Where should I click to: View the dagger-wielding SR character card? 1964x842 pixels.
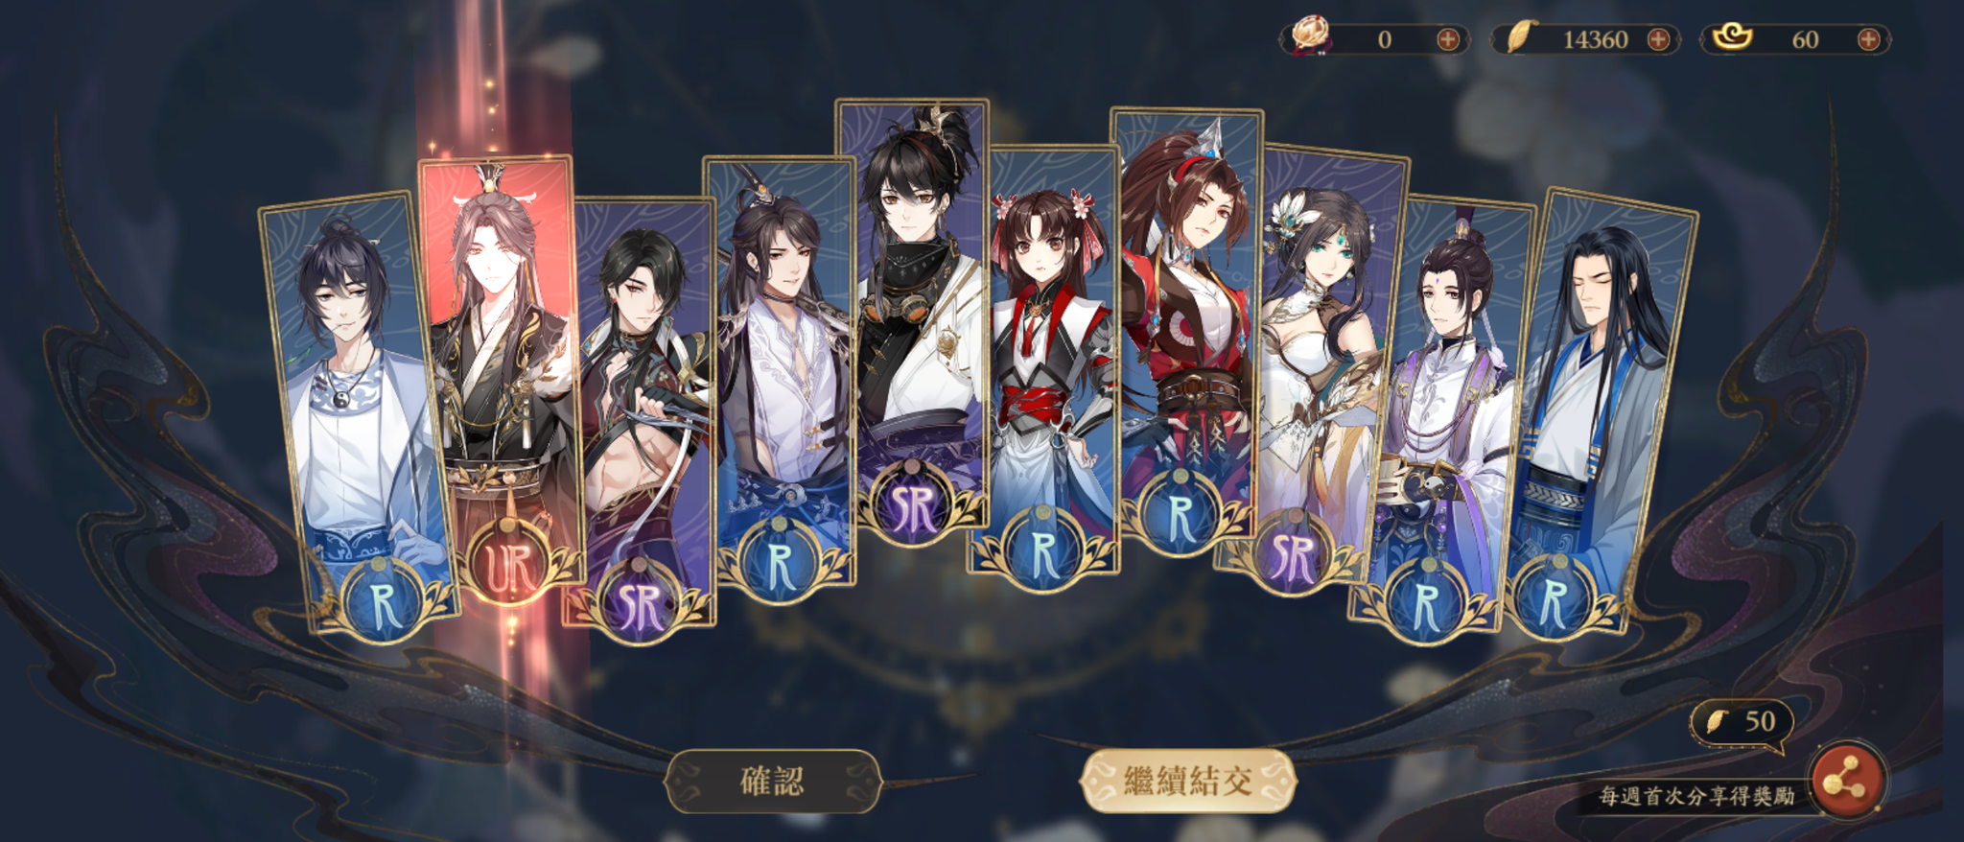pyautogui.click(x=641, y=412)
